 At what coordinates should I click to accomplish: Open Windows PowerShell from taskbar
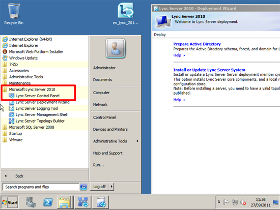point(48,202)
